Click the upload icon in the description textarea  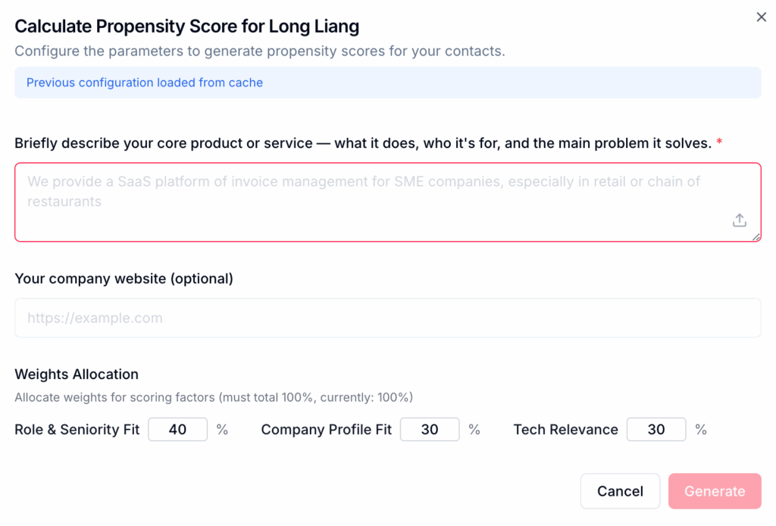coord(740,220)
